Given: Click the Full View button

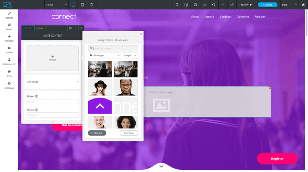Looking at the screenshot, I should coord(129,133).
